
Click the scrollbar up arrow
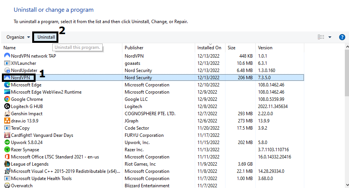tap(347, 47)
